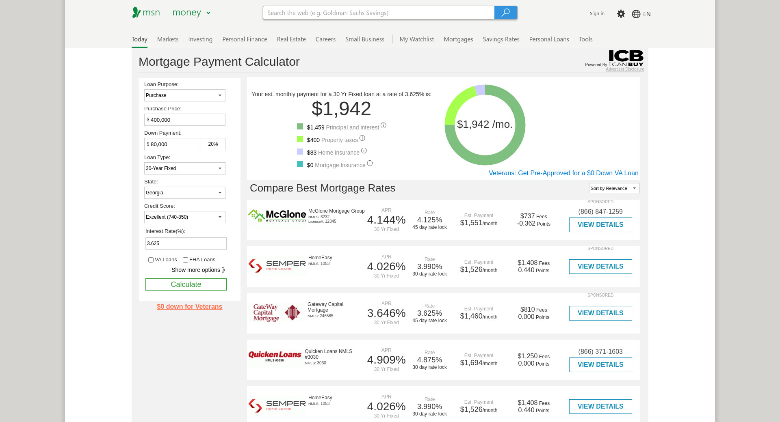Screen dimensions: 780x422
Task: Open the Loan Purpose dropdown
Action: click(x=184, y=95)
